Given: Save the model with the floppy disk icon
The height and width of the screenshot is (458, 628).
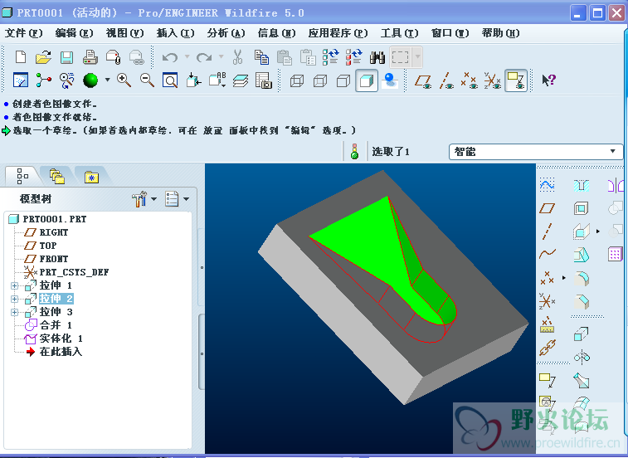Looking at the screenshot, I should coord(66,57).
